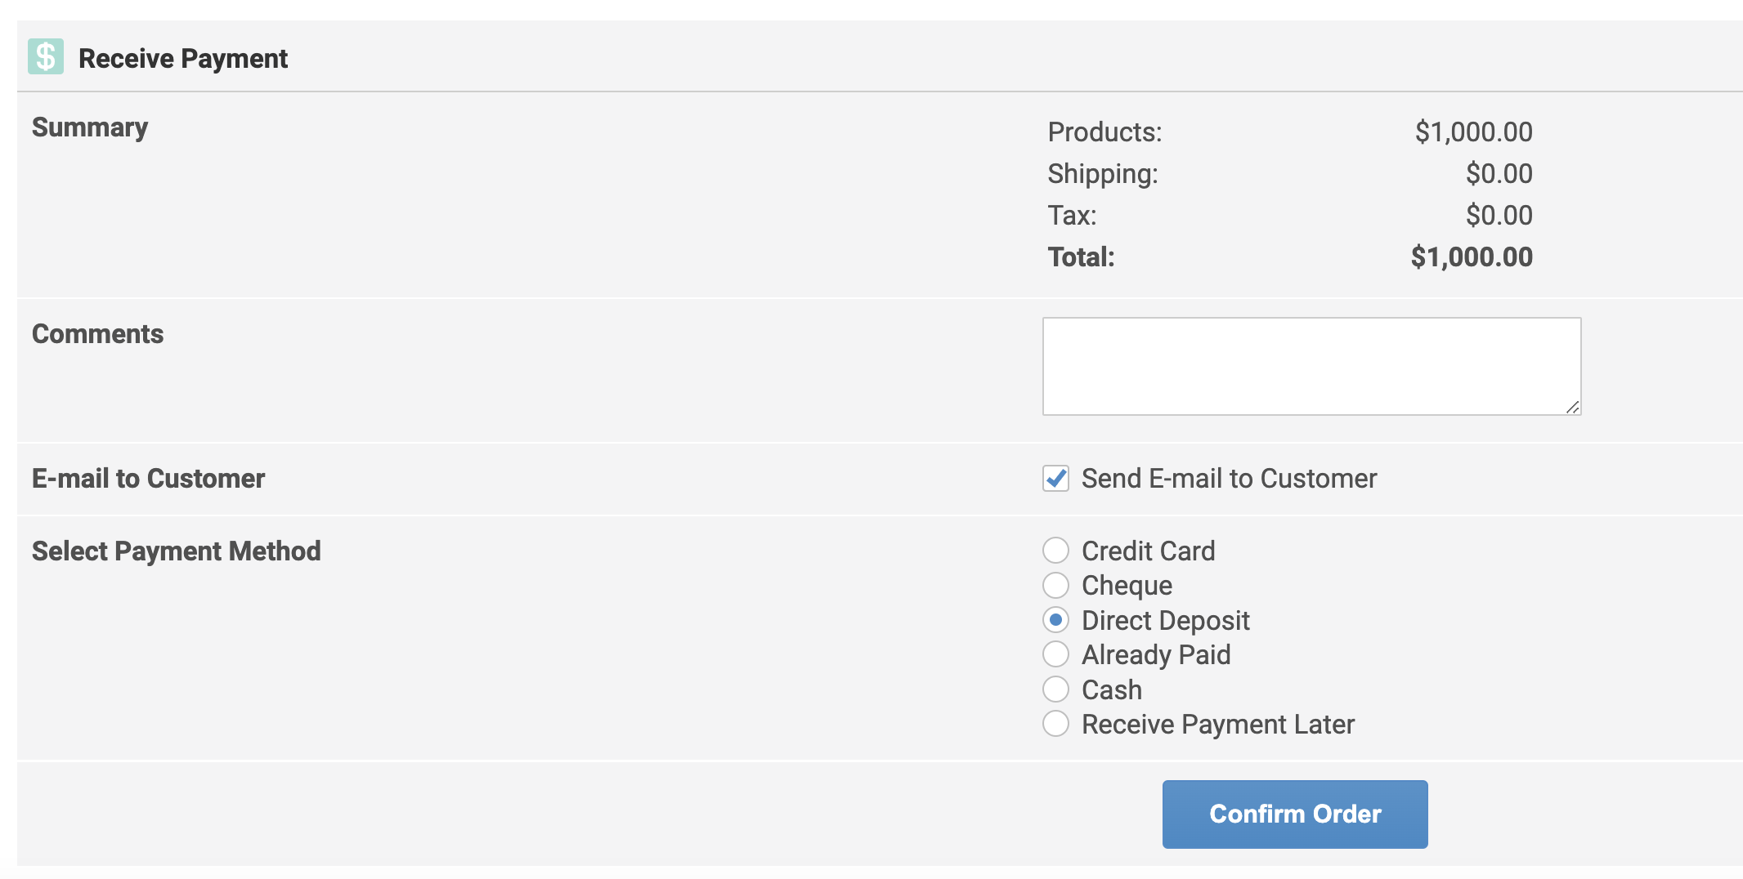Click the bold Total amount $1,000.00

tap(1472, 257)
